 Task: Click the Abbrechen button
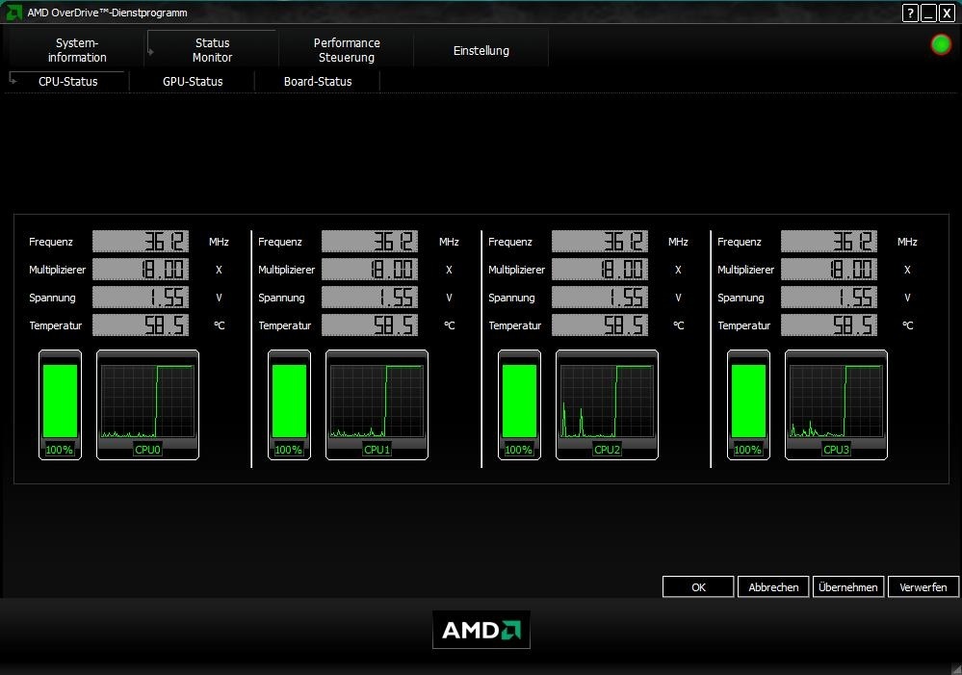(x=773, y=586)
